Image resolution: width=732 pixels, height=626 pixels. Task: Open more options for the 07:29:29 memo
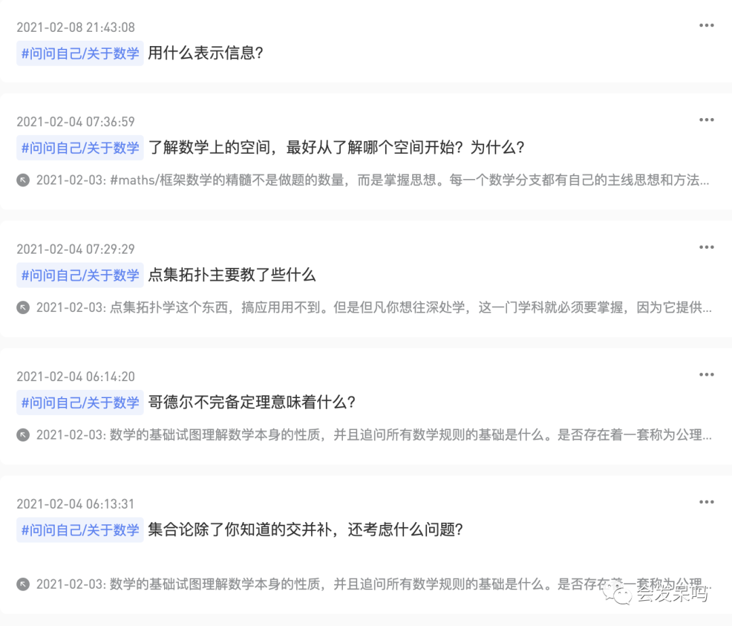pyautogui.click(x=706, y=247)
